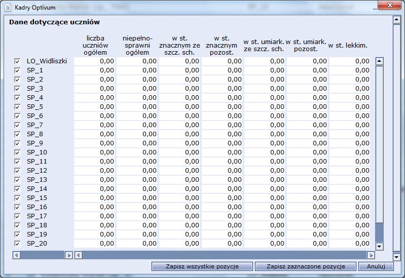Image resolution: width=405 pixels, height=278 pixels.
Task: Uncheck the SP_3 row checkbox
Action: 17,89
